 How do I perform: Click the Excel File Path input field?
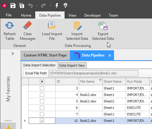coord(93,73)
